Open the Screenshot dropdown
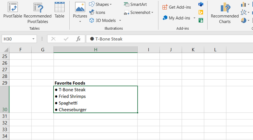 point(139,13)
